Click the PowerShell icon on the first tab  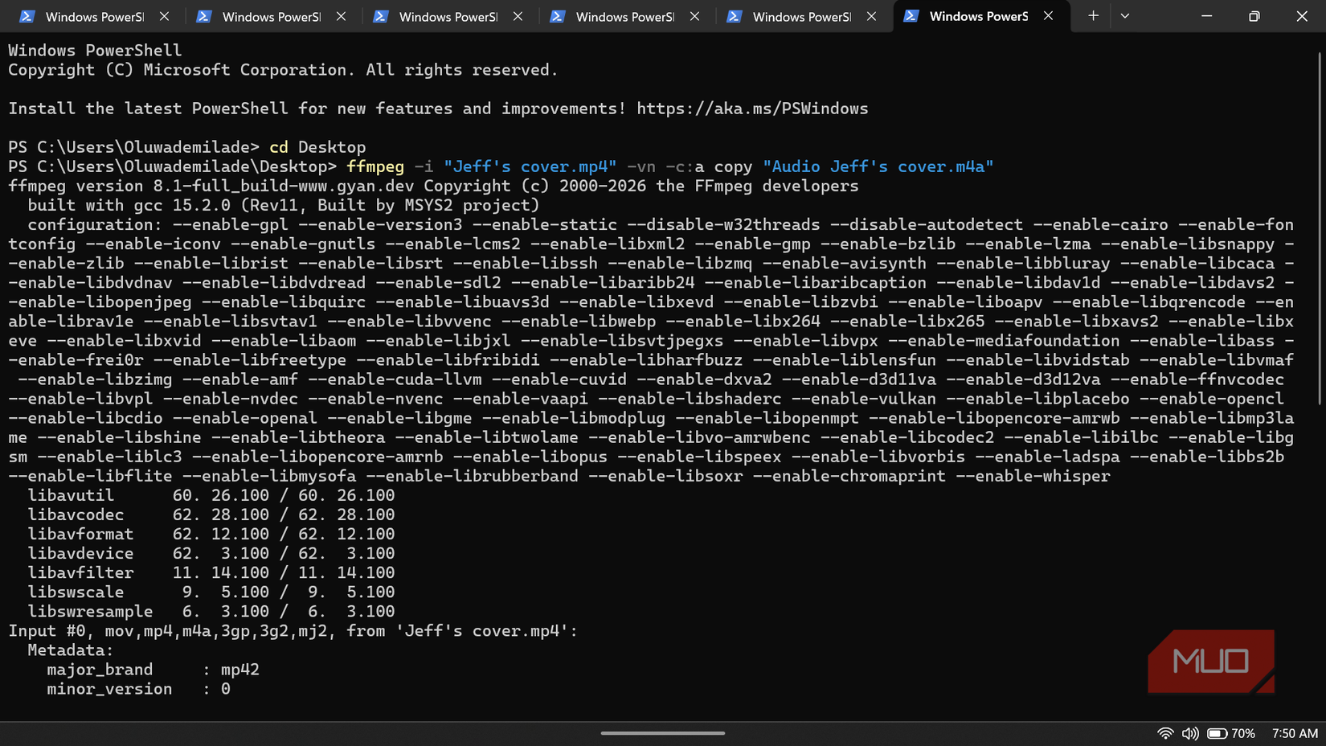point(27,16)
